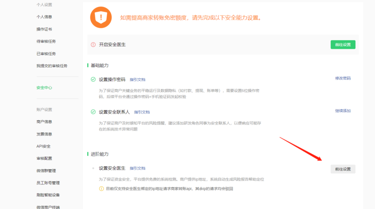Open API安全 from the sidebar

(x=44, y=146)
